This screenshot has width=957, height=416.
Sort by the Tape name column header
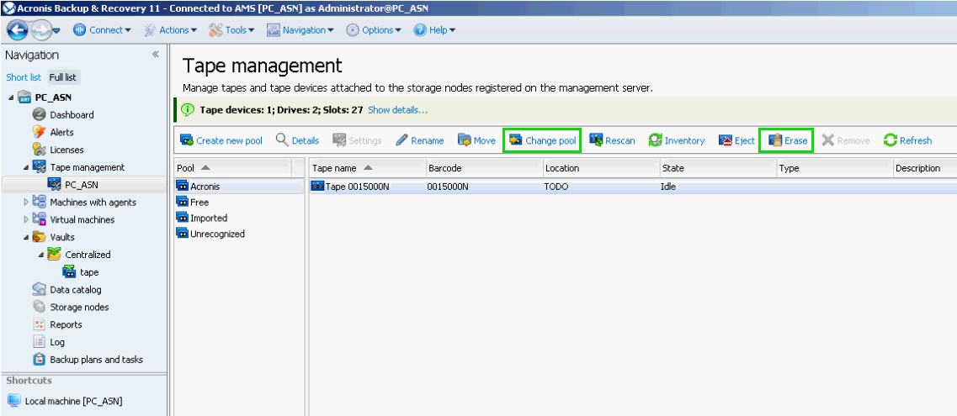click(368, 168)
